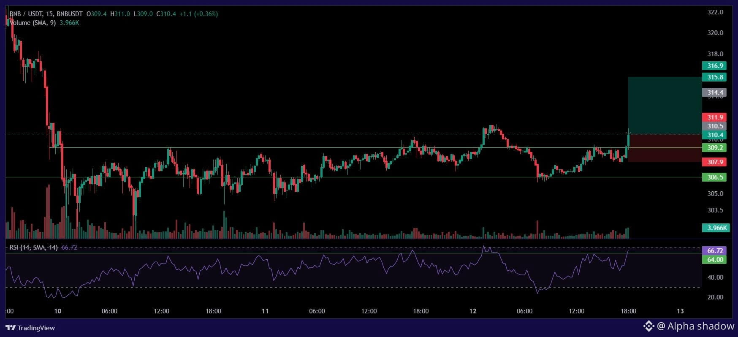
Task: Select the Volume (SMA, 9) indicator label
Action: [33, 23]
